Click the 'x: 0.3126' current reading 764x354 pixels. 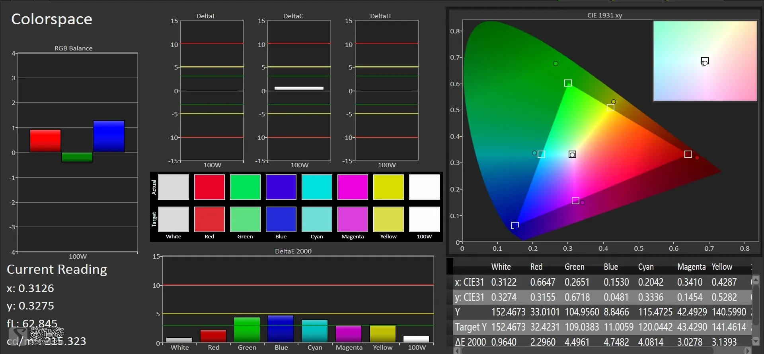click(x=30, y=288)
